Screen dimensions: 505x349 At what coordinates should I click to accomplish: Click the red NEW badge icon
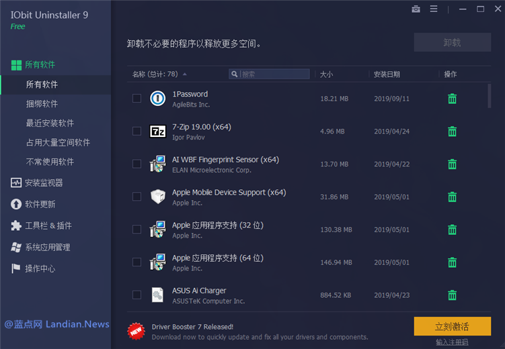pyautogui.click(x=136, y=331)
